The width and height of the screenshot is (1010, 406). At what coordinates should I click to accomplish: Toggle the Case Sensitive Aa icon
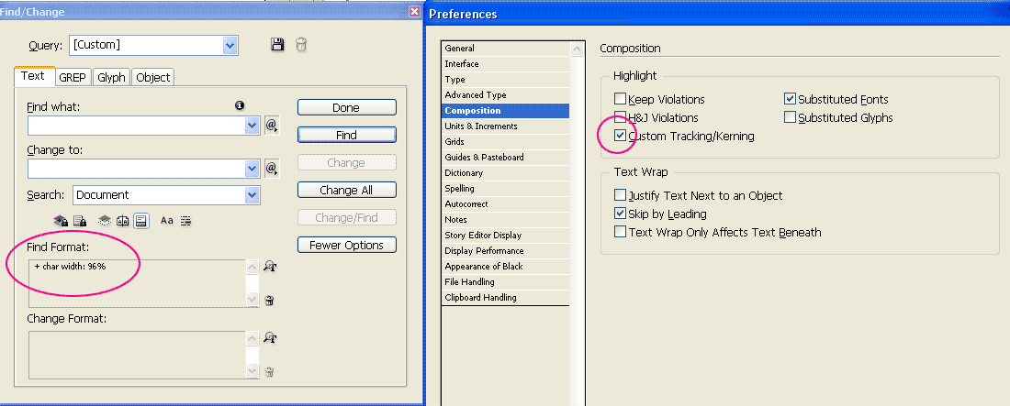coord(167,221)
